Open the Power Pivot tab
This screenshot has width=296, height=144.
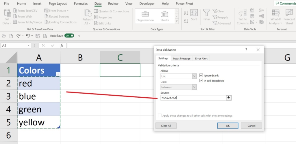click(184, 3)
